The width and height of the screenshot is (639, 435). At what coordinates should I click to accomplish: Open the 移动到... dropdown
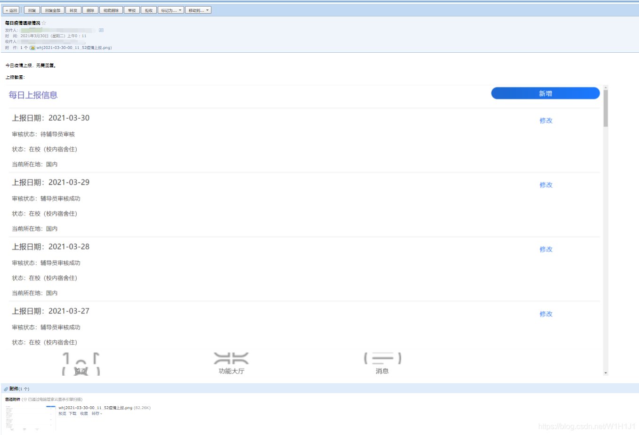click(198, 10)
